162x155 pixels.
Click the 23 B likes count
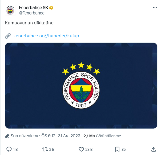click(89, 150)
